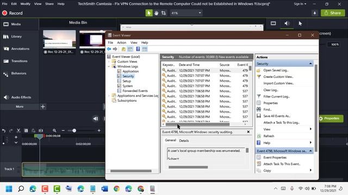This screenshot has height=195, width=348.
Task: Open the Camtasia Sign In dropdown
Action: 300,4
